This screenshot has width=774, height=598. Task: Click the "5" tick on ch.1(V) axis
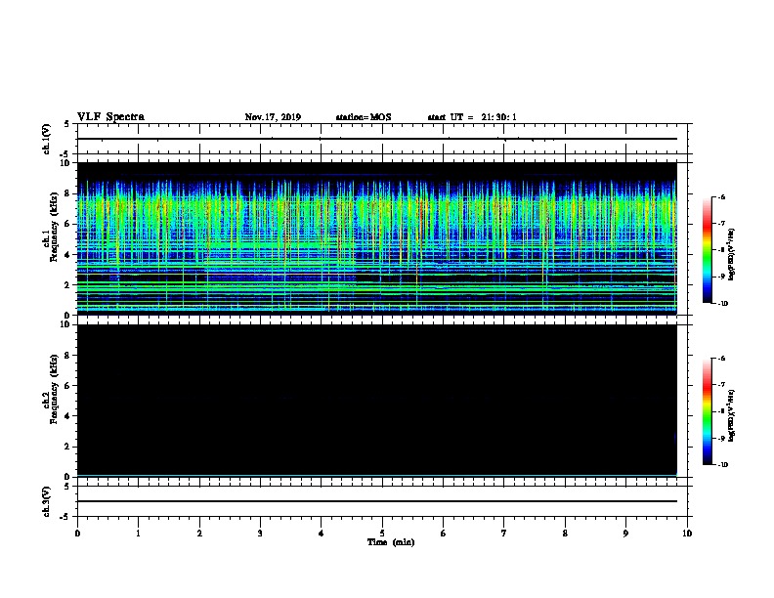pyautogui.click(x=67, y=124)
